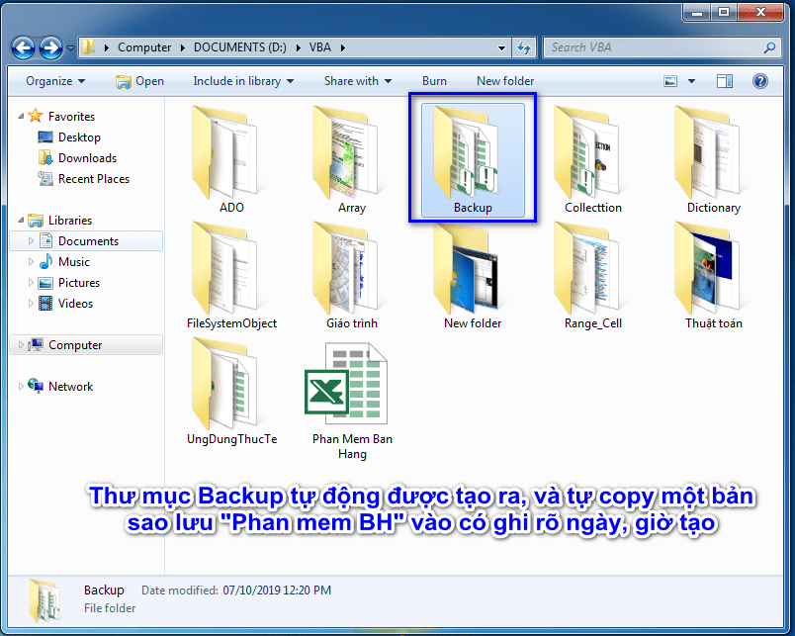Select the FileSystemObject folder

231,275
